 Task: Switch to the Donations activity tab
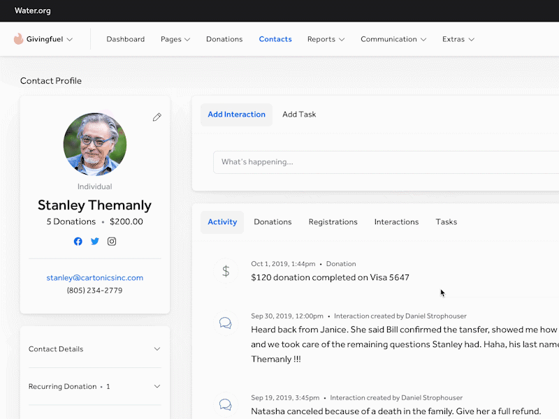[x=273, y=222]
